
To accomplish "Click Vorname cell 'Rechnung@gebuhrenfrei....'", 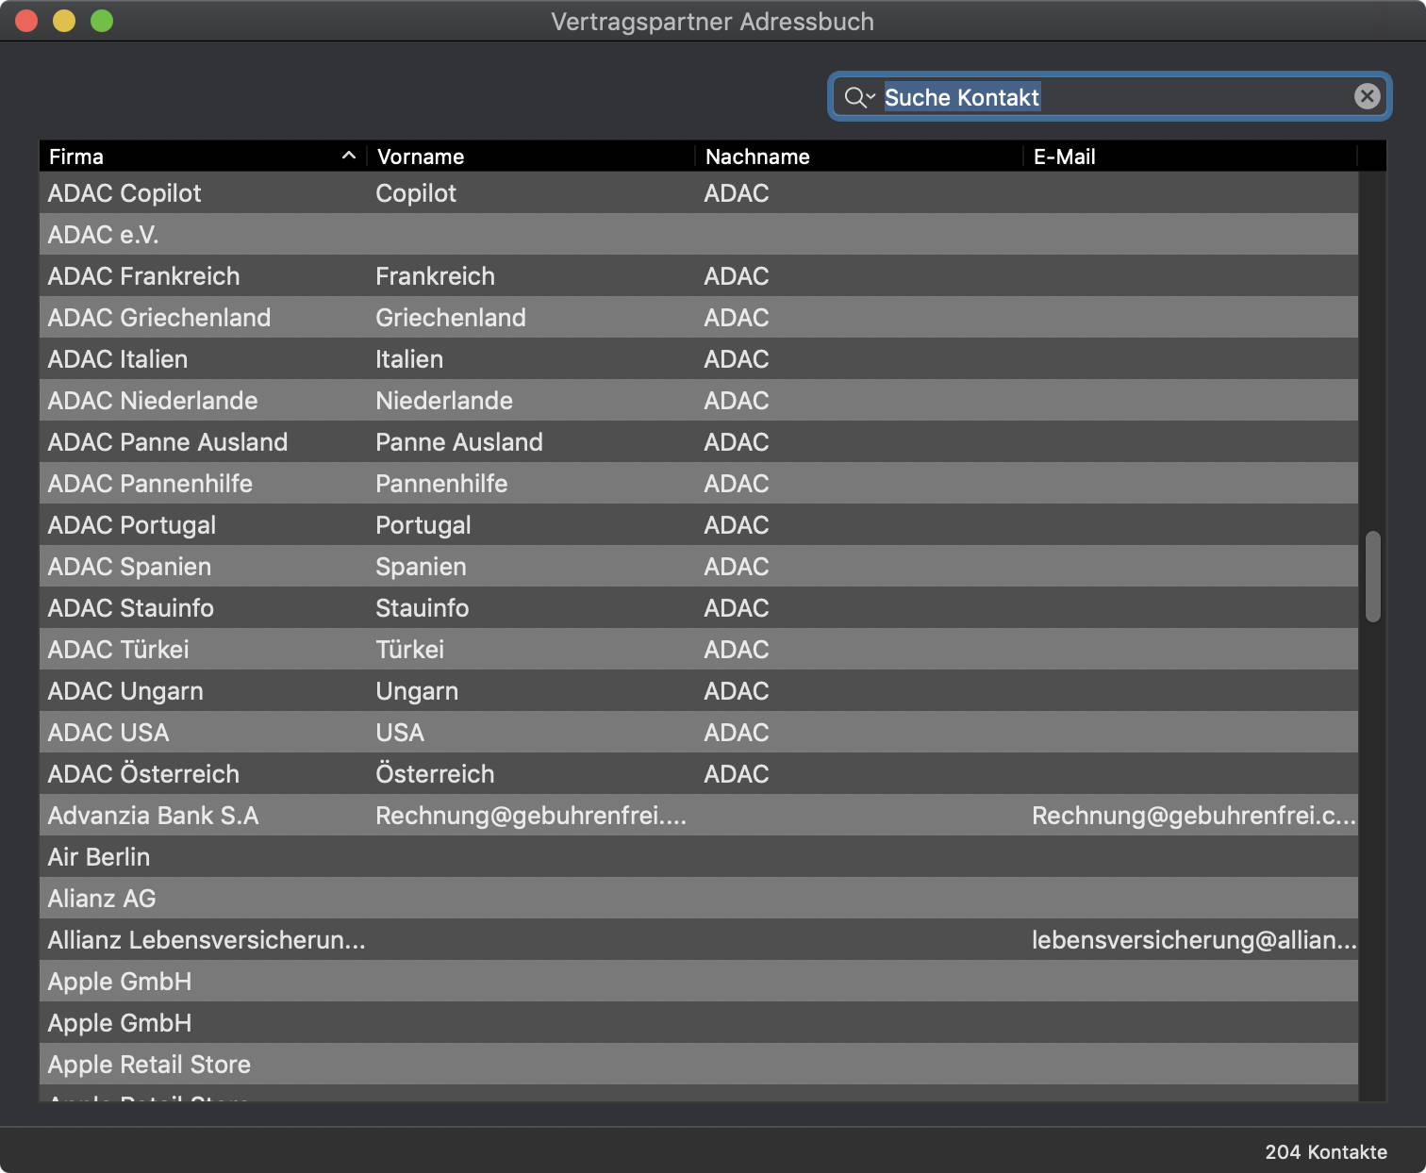I will coord(531,816).
